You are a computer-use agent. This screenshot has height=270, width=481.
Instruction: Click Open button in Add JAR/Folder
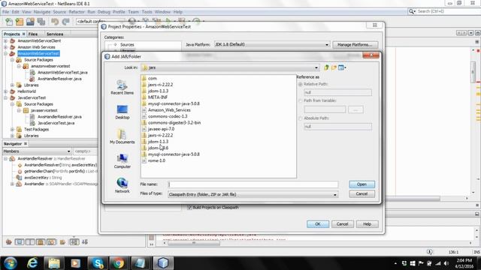coord(362,184)
